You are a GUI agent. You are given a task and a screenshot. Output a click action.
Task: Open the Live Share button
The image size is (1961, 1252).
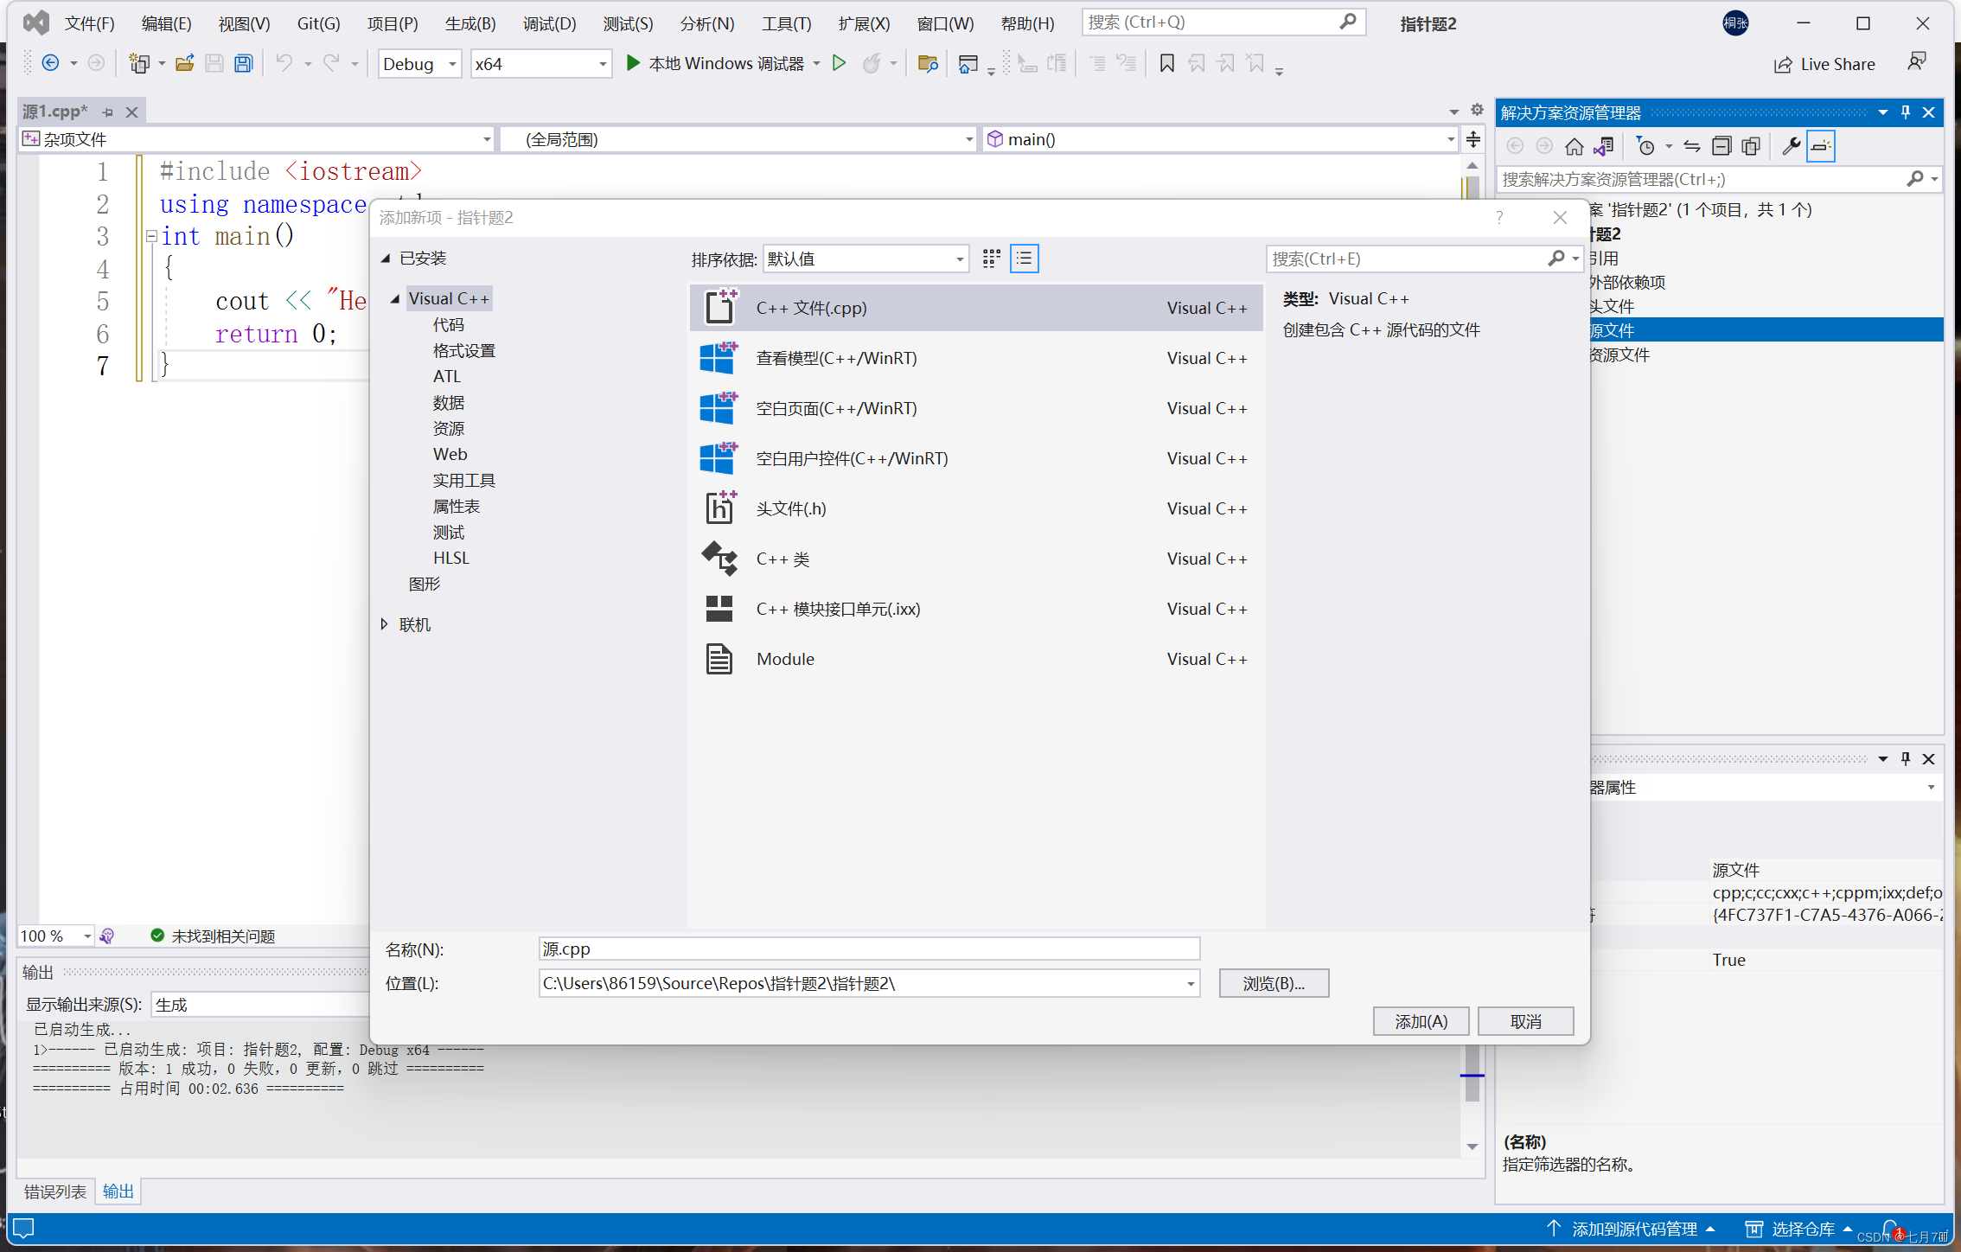point(1824,64)
